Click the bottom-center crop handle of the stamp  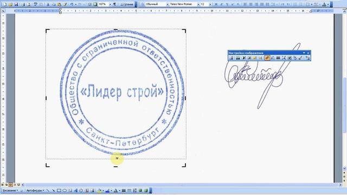pyautogui.click(x=115, y=166)
